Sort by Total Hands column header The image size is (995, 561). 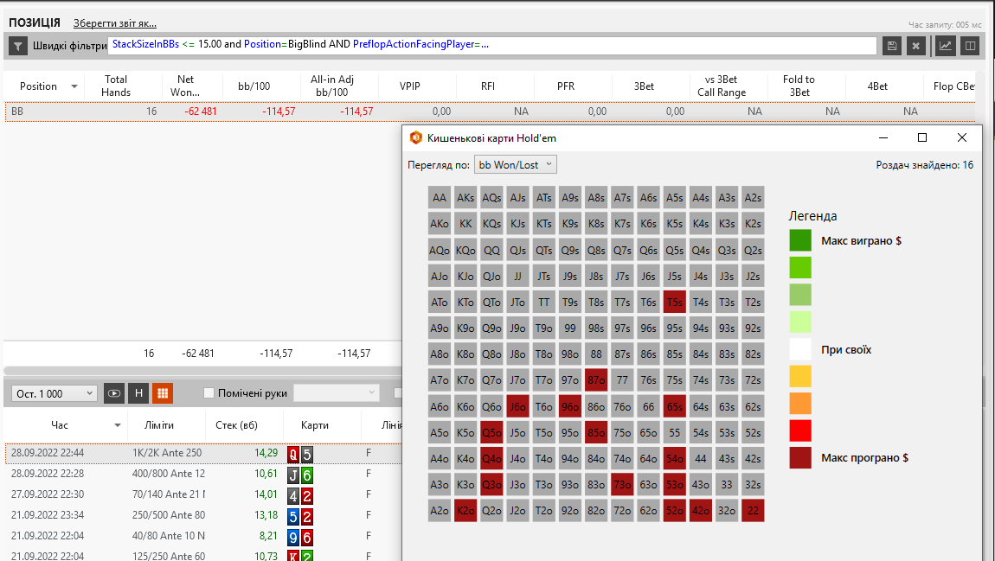(116, 86)
